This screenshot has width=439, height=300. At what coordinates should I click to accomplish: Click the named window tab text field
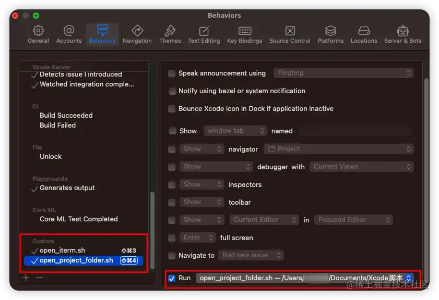click(x=355, y=131)
